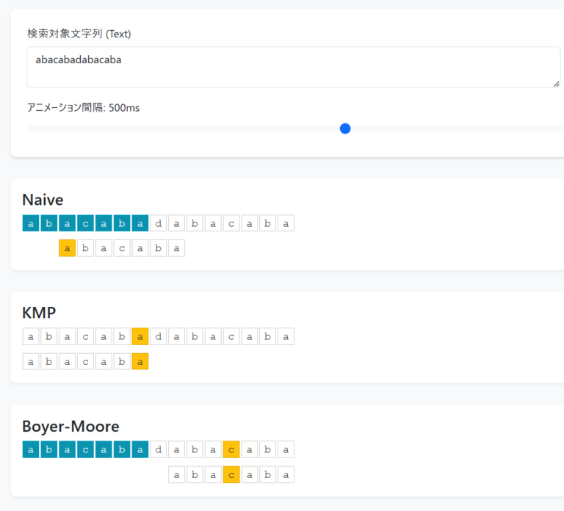Click the yellow 'a' cell in Naive pattern row
Image resolution: width=564 pixels, height=511 pixels.
pos(67,248)
